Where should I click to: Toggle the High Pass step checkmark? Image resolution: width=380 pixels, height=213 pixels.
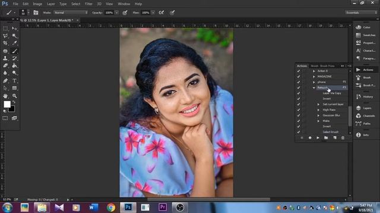click(299, 110)
